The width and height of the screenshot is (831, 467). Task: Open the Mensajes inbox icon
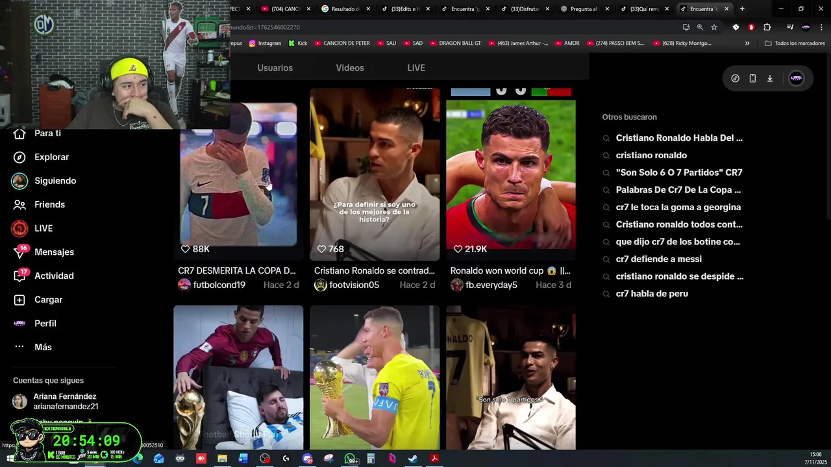click(19, 252)
